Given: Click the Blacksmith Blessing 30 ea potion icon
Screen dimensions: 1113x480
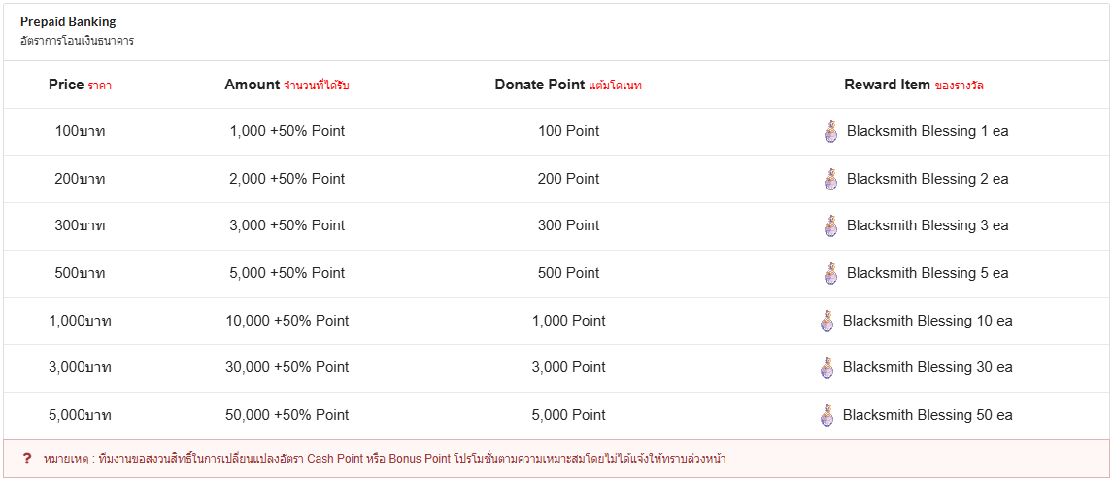Looking at the screenshot, I should pyautogui.click(x=826, y=367).
